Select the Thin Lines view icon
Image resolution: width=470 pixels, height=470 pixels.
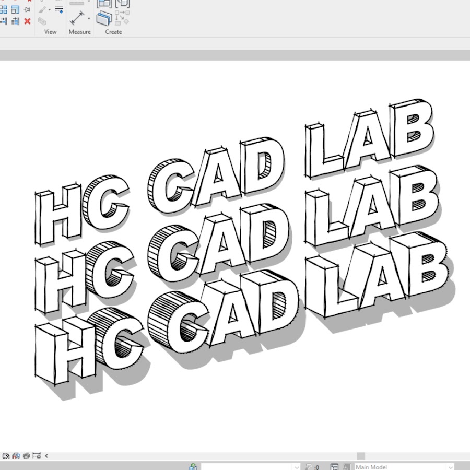point(59,9)
